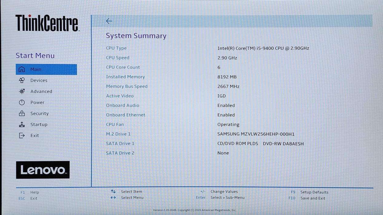Screen dimensions: 383x215
Task: Select the CPU Fan label
Action: tap(115, 124)
